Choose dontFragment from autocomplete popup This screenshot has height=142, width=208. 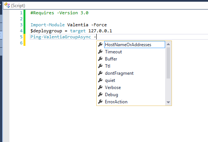tap(119, 73)
